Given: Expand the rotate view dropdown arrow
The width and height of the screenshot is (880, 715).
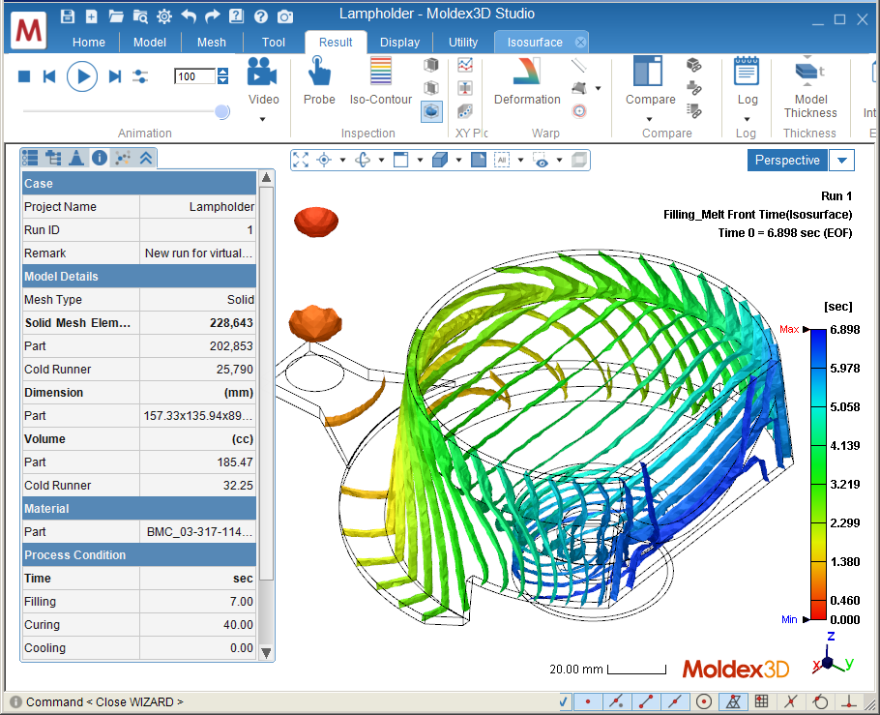Looking at the screenshot, I should (x=382, y=160).
